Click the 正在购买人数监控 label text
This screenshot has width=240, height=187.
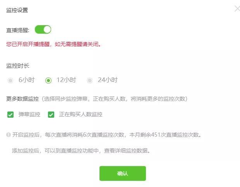[x=81, y=114]
